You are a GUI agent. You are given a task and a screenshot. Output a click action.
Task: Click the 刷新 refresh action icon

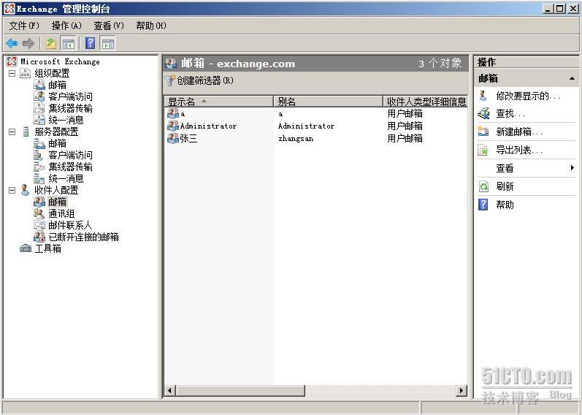click(x=483, y=186)
